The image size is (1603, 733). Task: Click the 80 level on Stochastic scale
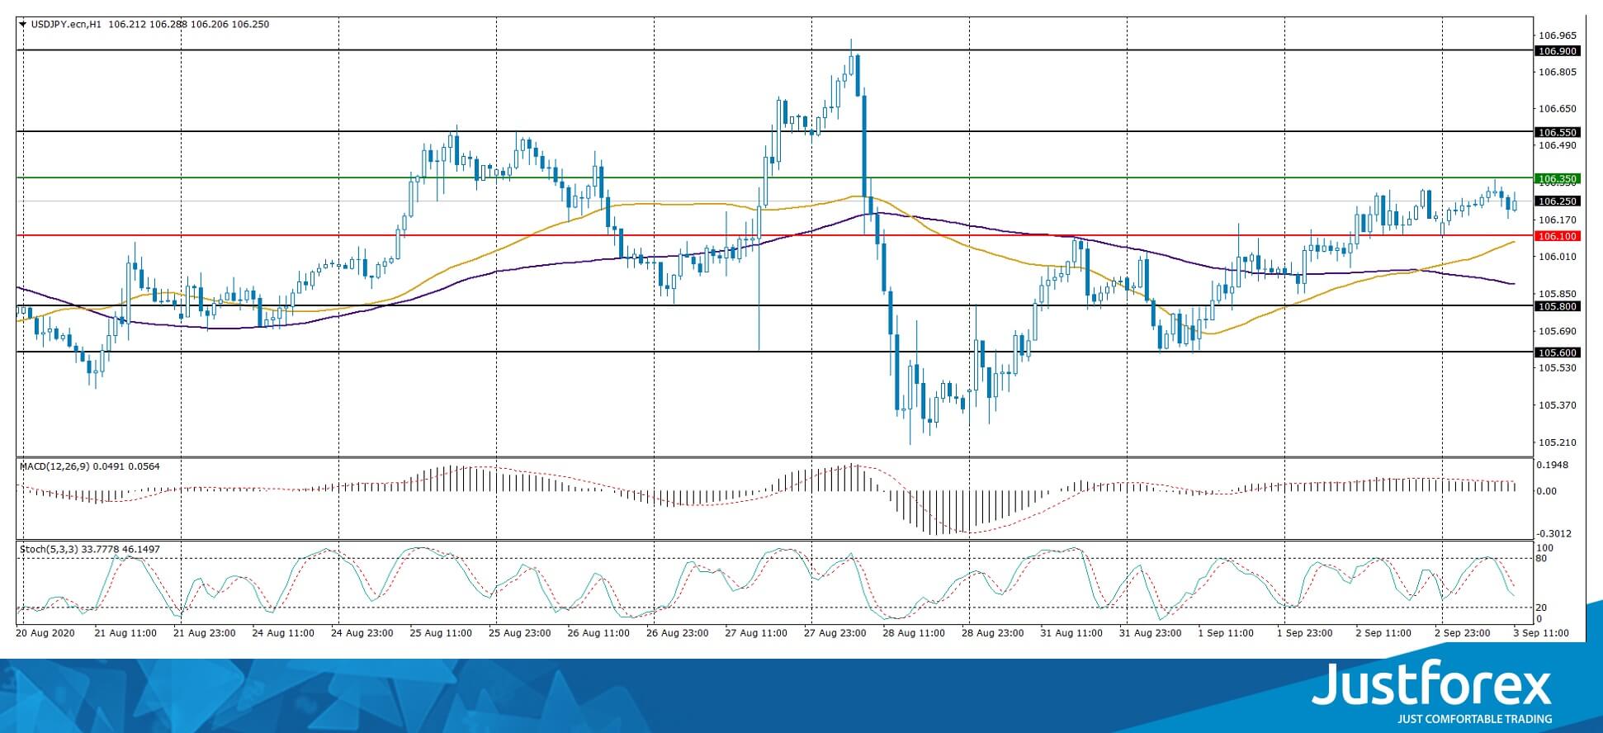(1542, 559)
